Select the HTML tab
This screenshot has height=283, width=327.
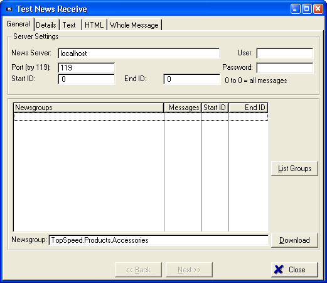(94, 25)
